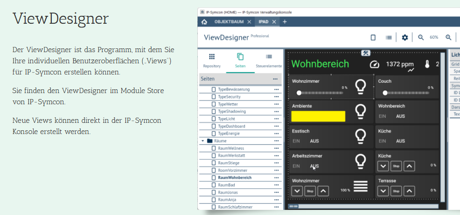Open the Repository panel tab

pyautogui.click(x=212, y=61)
